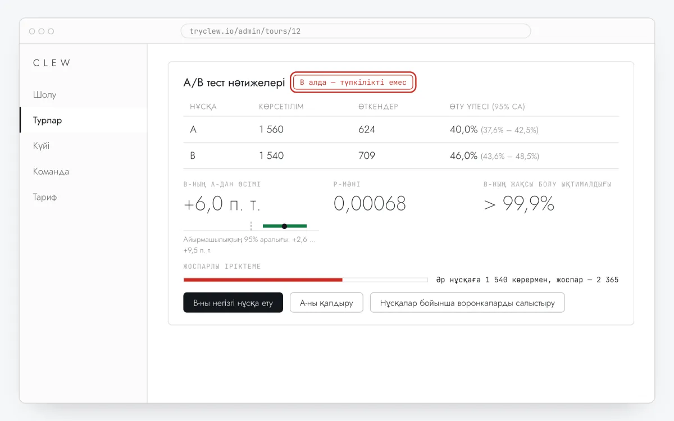The height and width of the screenshot is (421, 674).
Task: Click the +6,0 п. т. uplift value
Action: [x=222, y=204]
